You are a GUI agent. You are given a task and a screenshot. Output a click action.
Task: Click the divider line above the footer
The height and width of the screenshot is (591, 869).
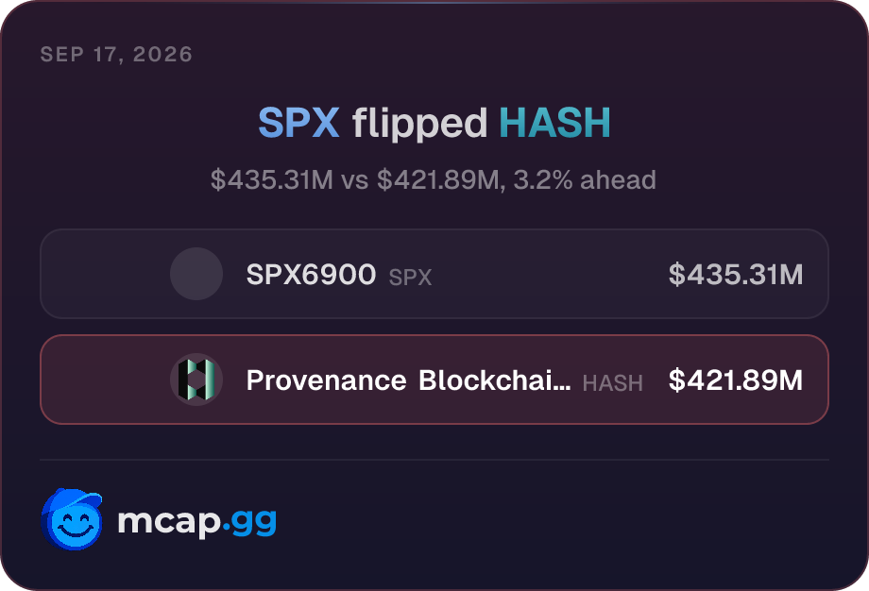[x=434, y=460]
